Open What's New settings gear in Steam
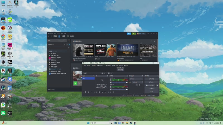Viewport: 223px width, 125px height. [81, 41]
